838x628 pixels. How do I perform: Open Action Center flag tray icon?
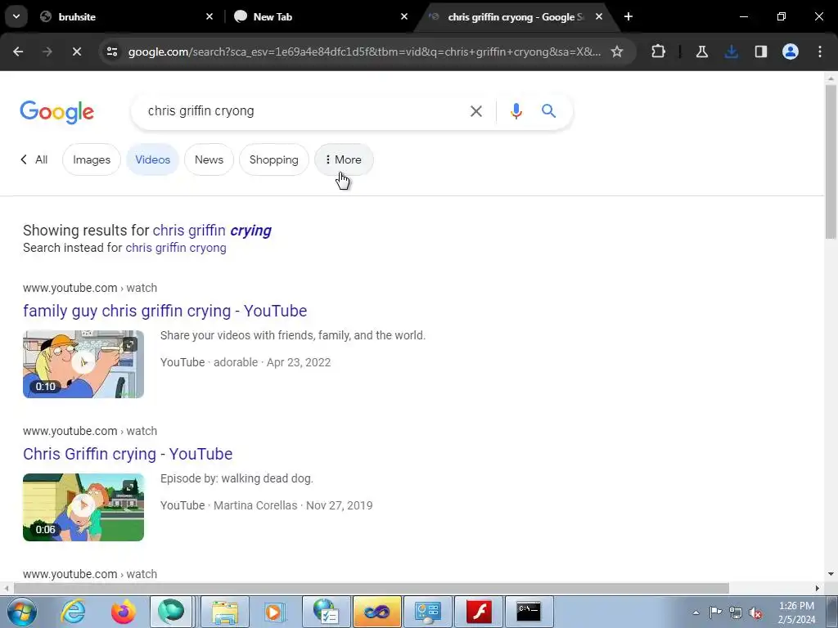click(715, 612)
